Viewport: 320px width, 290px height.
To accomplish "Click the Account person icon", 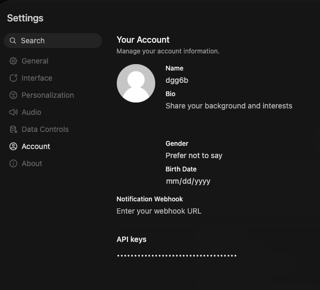I will (13, 146).
